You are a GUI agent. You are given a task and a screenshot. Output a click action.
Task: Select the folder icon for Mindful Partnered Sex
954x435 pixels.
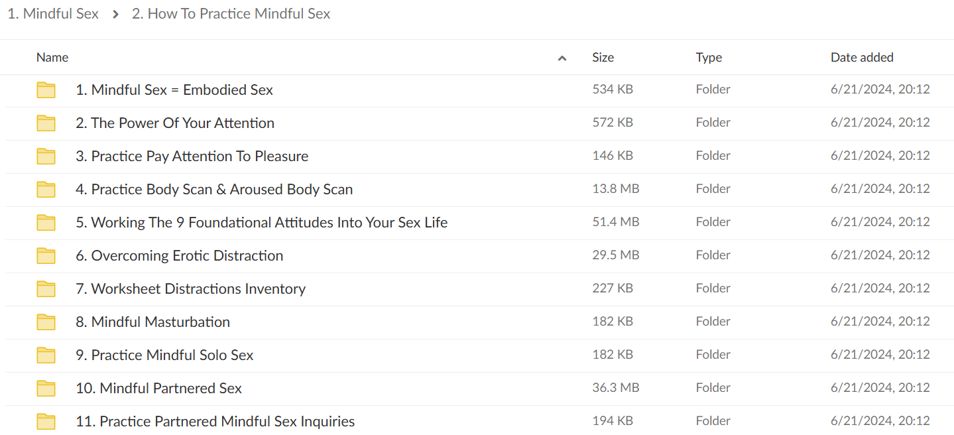click(x=46, y=389)
